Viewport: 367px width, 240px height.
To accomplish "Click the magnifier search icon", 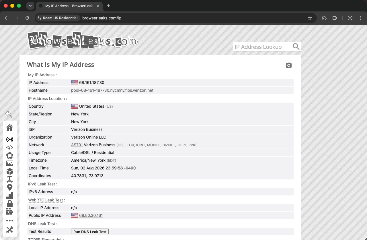I will click(x=296, y=47).
